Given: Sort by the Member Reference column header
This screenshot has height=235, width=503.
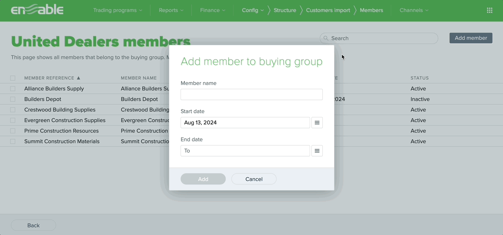Looking at the screenshot, I should pyautogui.click(x=49, y=78).
